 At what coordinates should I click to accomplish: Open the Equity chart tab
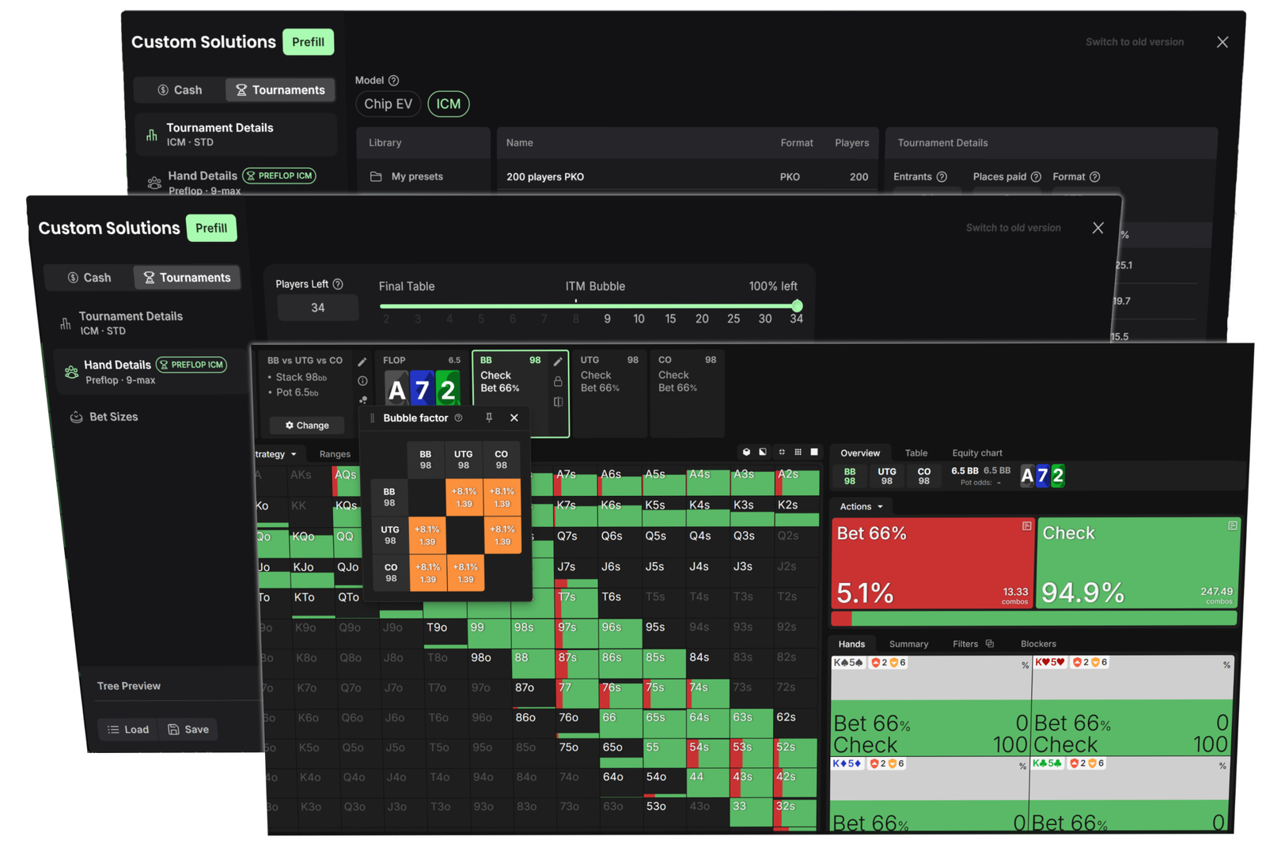977,453
